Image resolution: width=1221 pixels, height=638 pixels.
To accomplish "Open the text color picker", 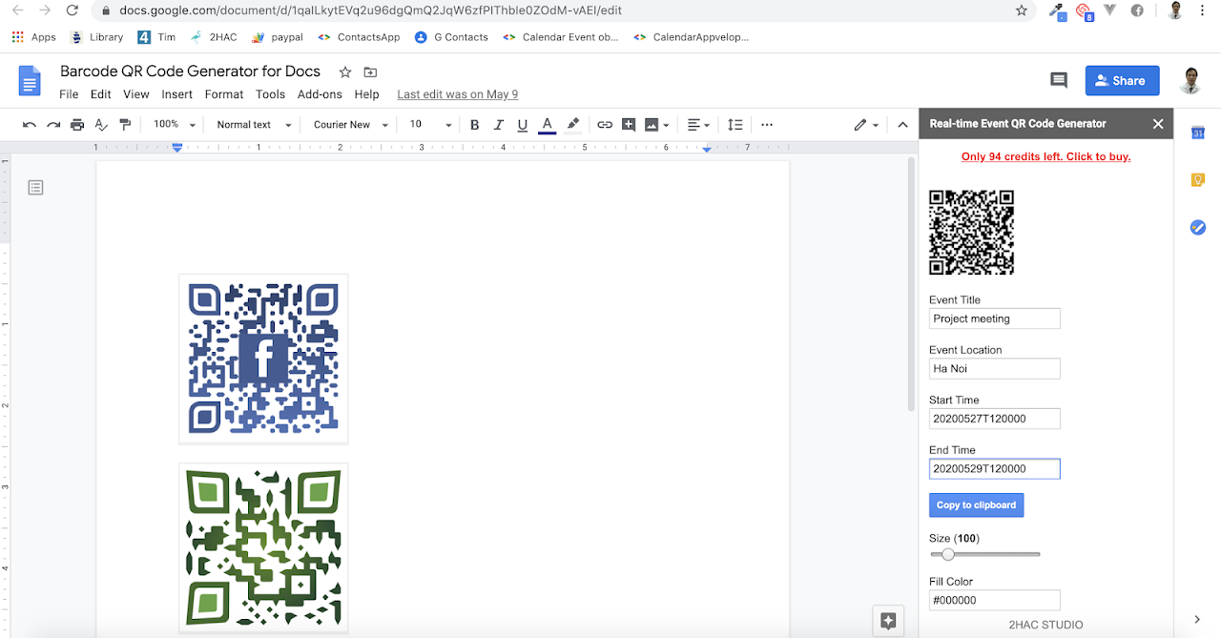I will pyautogui.click(x=547, y=125).
